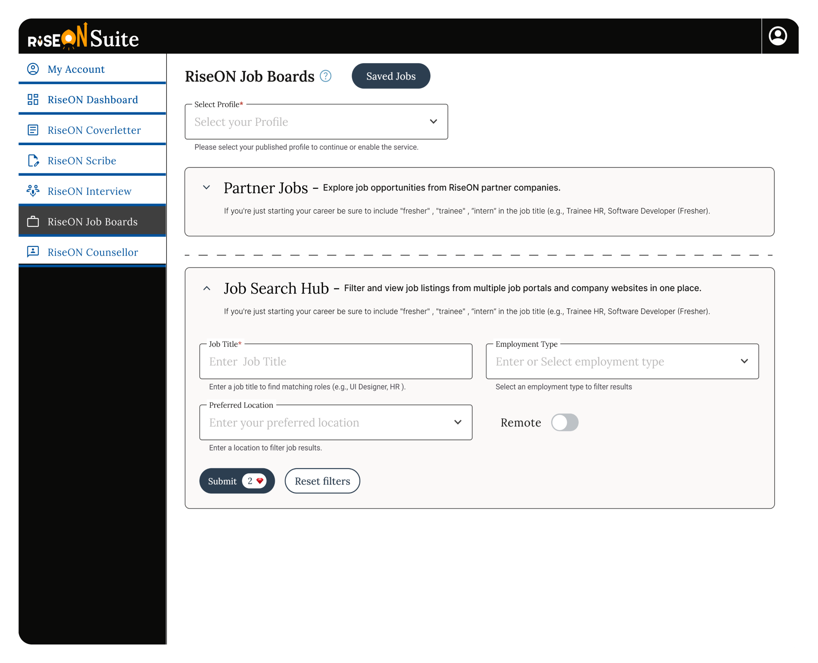Click the help icon beside RiseON Job Boards title
This screenshot has height=663, width=818.
(x=325, y=76)
